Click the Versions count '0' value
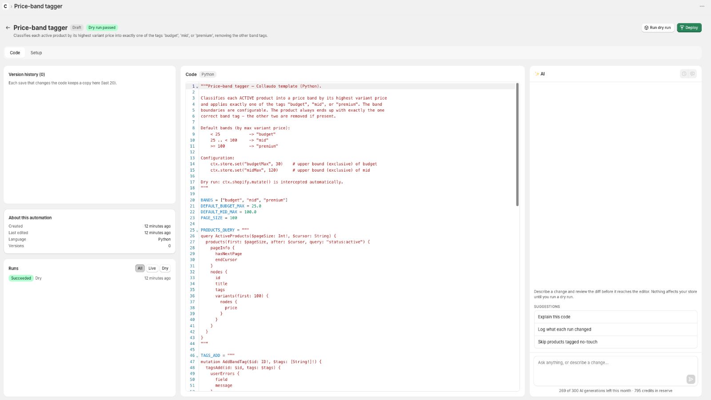 tap(169, 246)
